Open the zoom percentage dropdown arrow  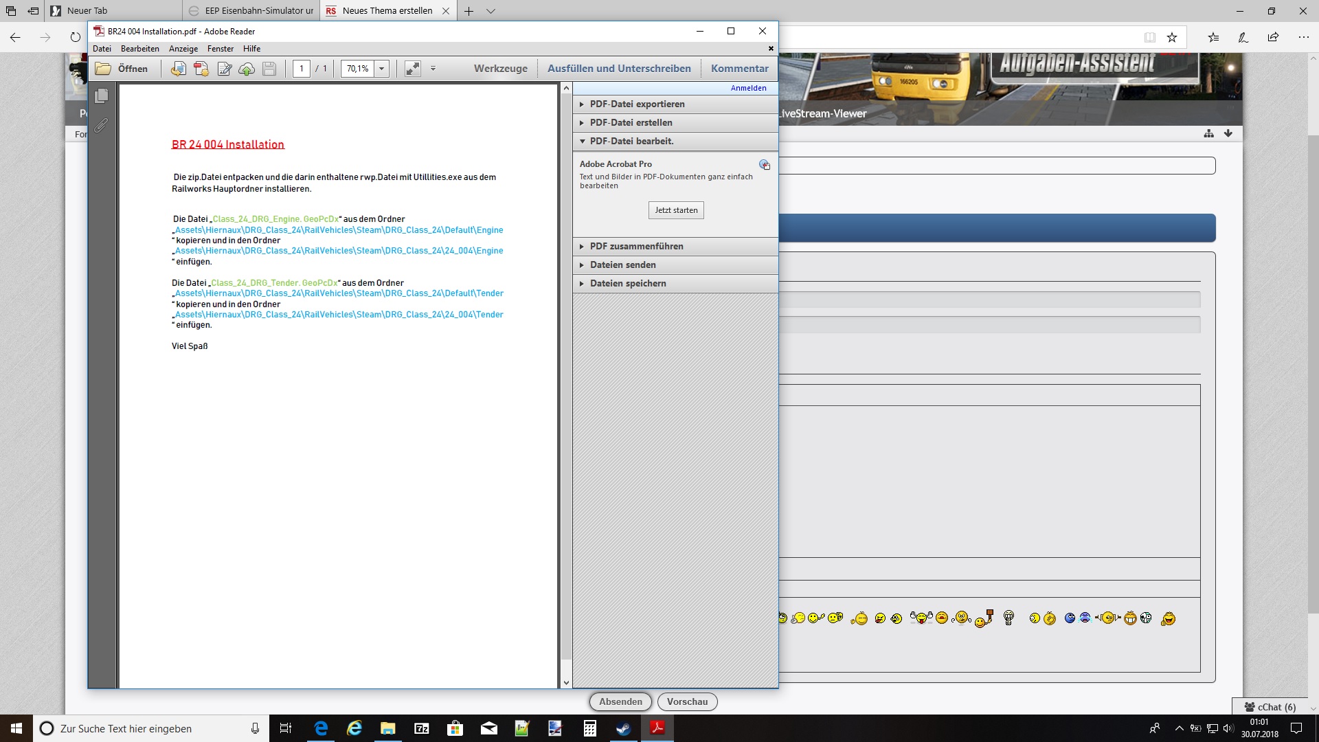(382, 69)
